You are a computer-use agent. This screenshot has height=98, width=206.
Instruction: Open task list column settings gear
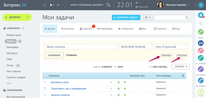pos(183,76)
